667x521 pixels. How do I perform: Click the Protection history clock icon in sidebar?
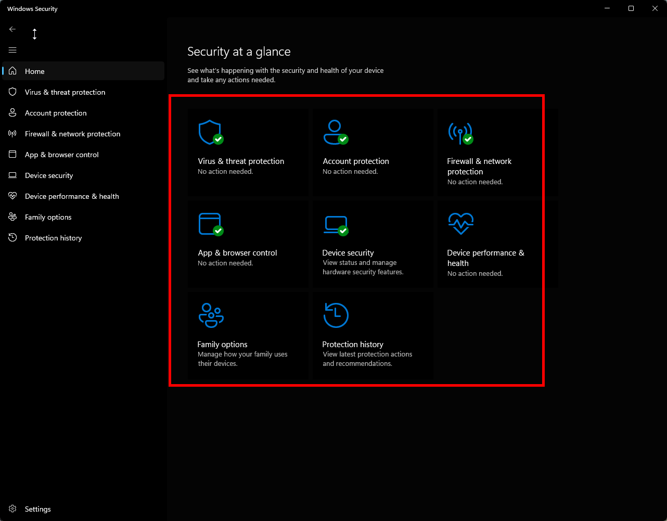pyautogui.click(x=13, y=238)
